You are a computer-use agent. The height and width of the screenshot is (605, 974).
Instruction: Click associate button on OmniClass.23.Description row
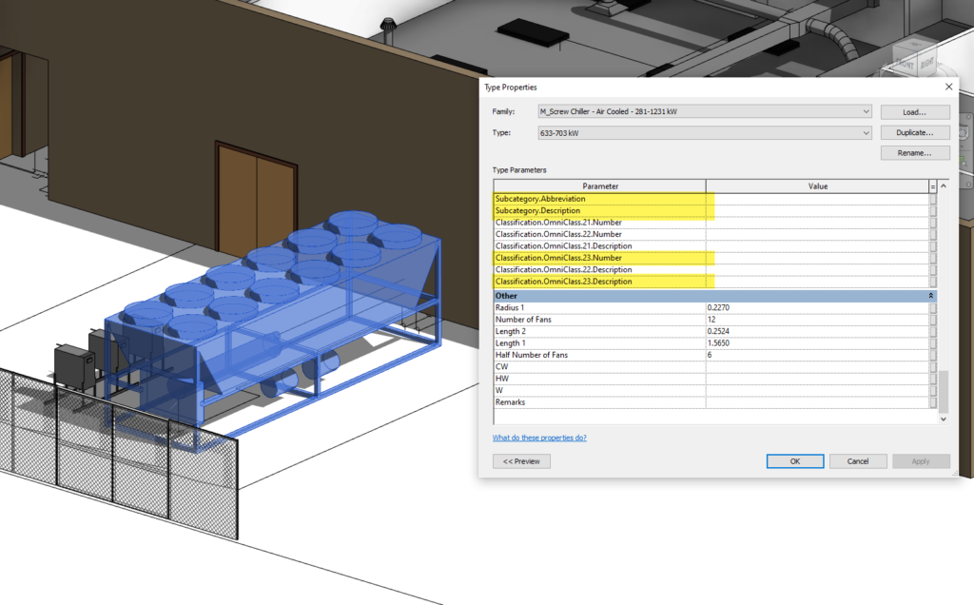pyautogui.click(x=932, y=282)
